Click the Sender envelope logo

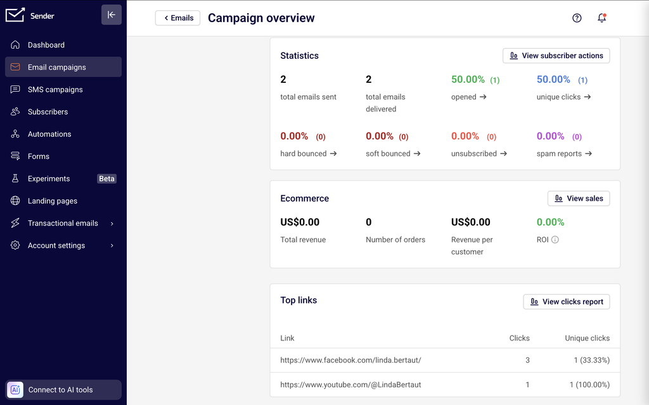coord(15,15)
